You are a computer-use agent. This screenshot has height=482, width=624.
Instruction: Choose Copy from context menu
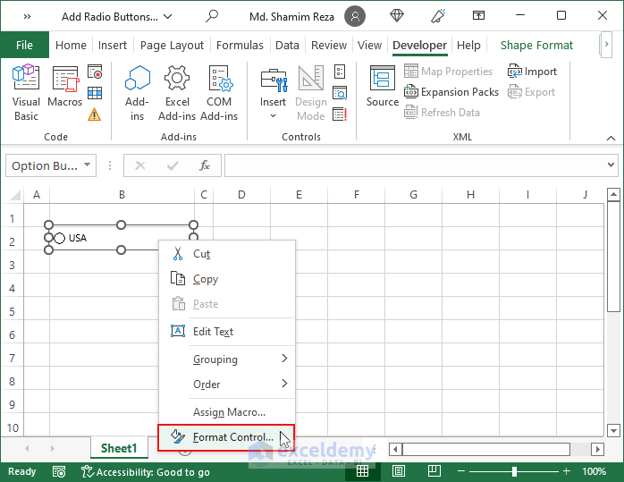[227, 279]
